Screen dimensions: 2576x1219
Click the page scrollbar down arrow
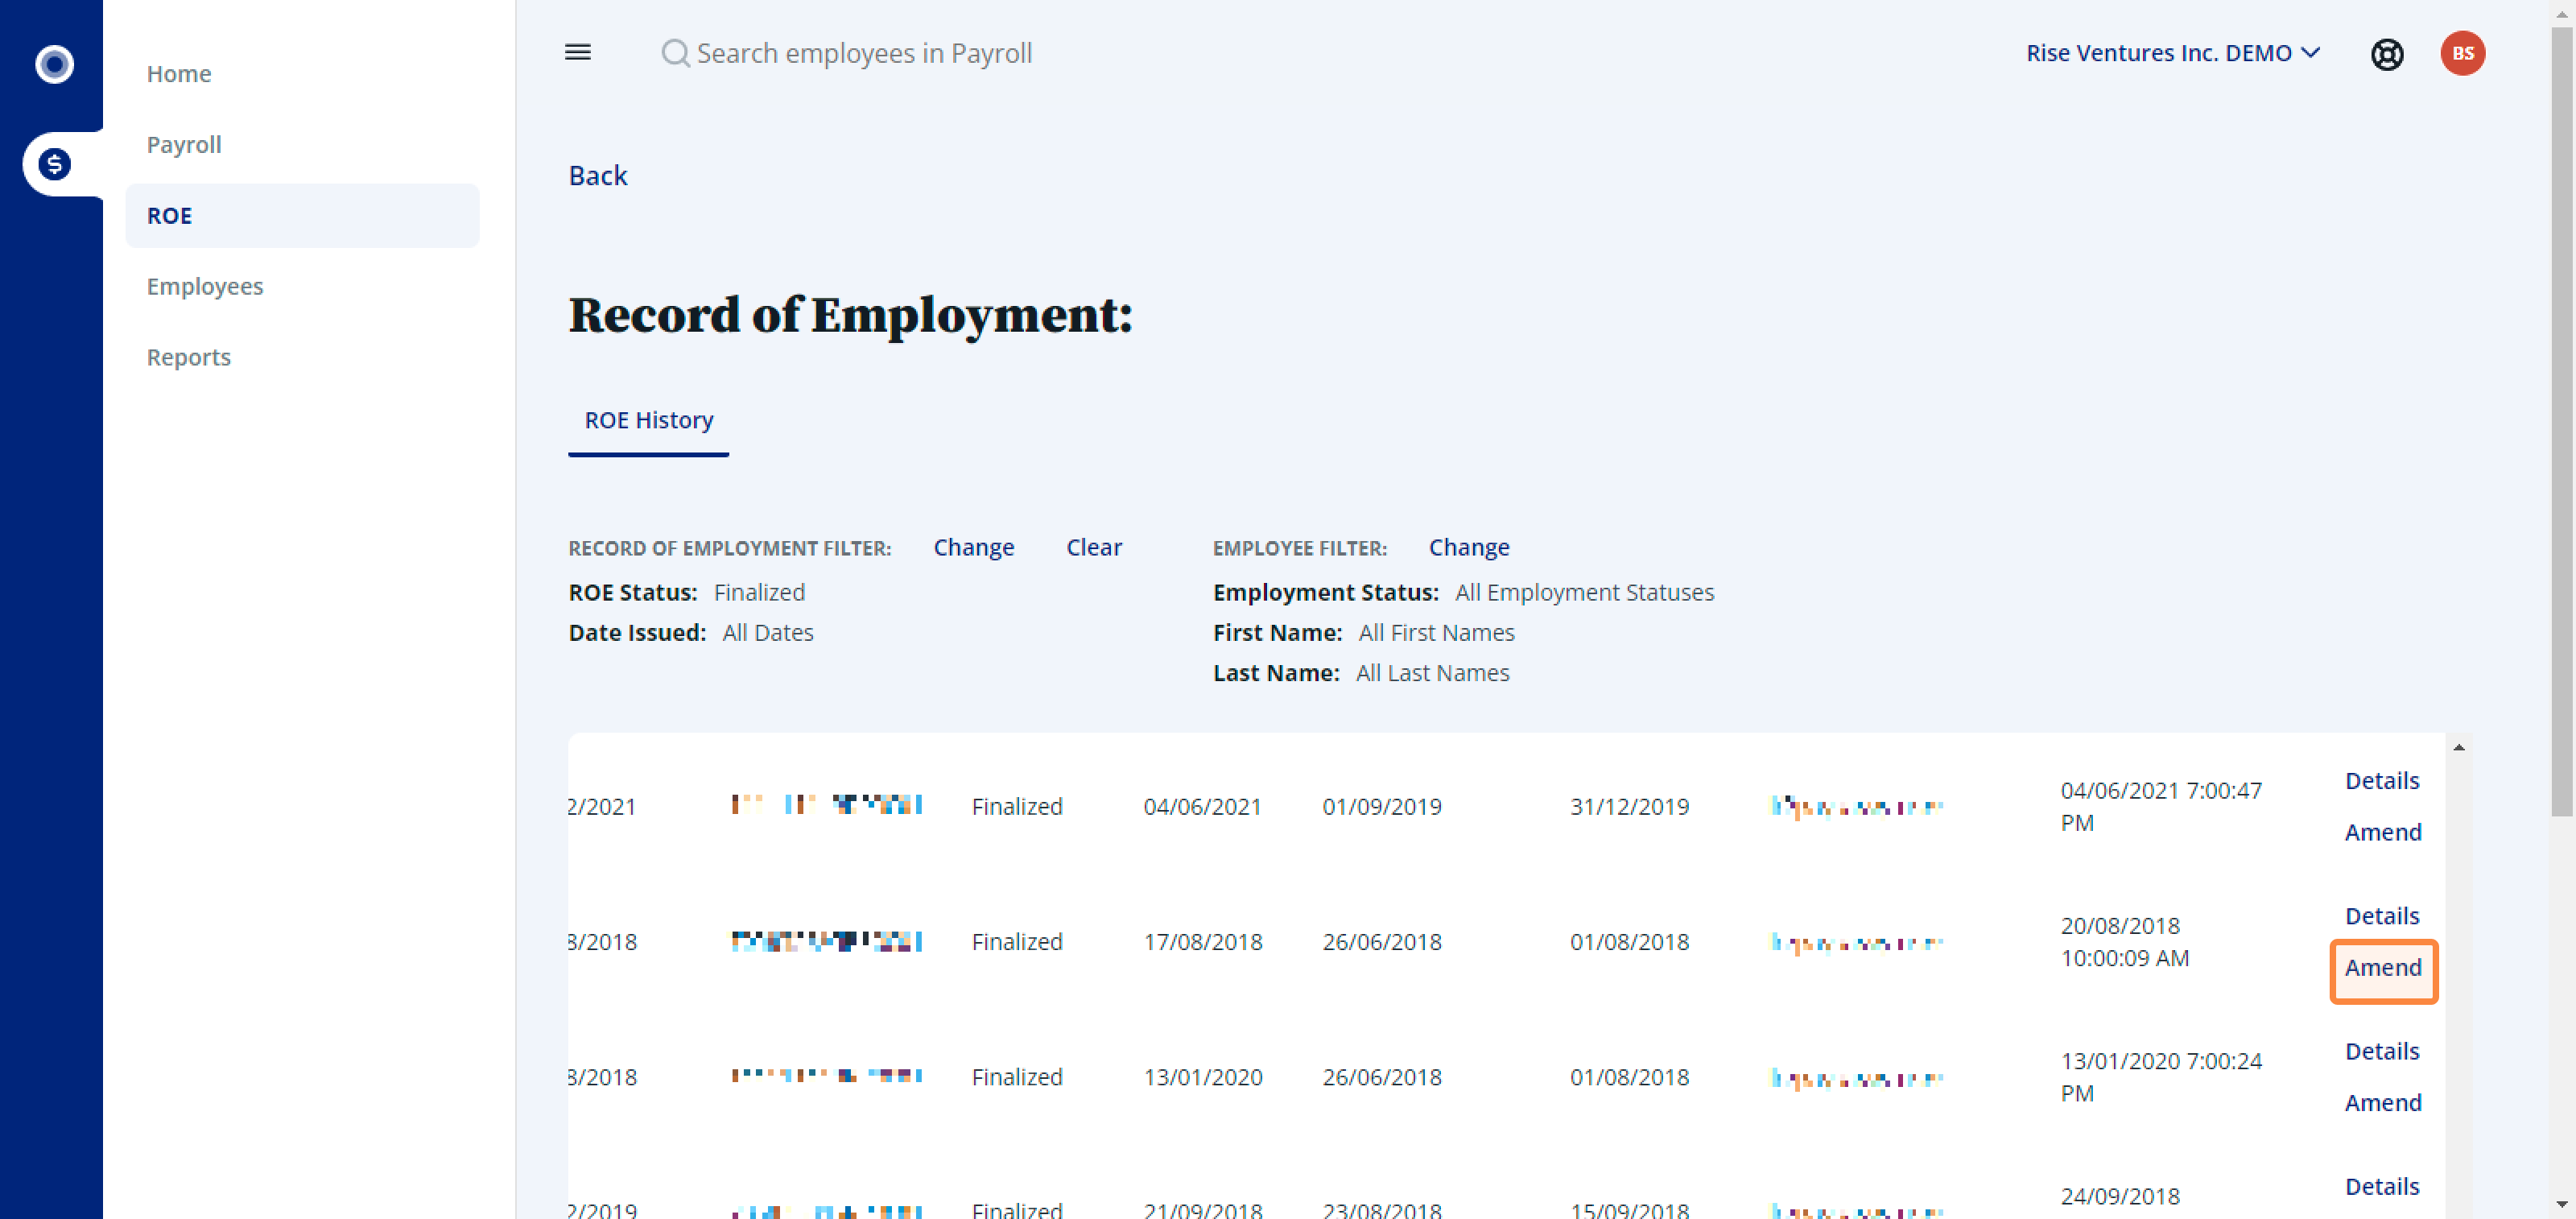point(2561,1204)
